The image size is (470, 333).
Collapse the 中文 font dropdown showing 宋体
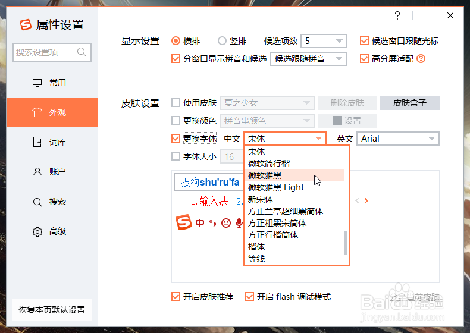[285, 139]
